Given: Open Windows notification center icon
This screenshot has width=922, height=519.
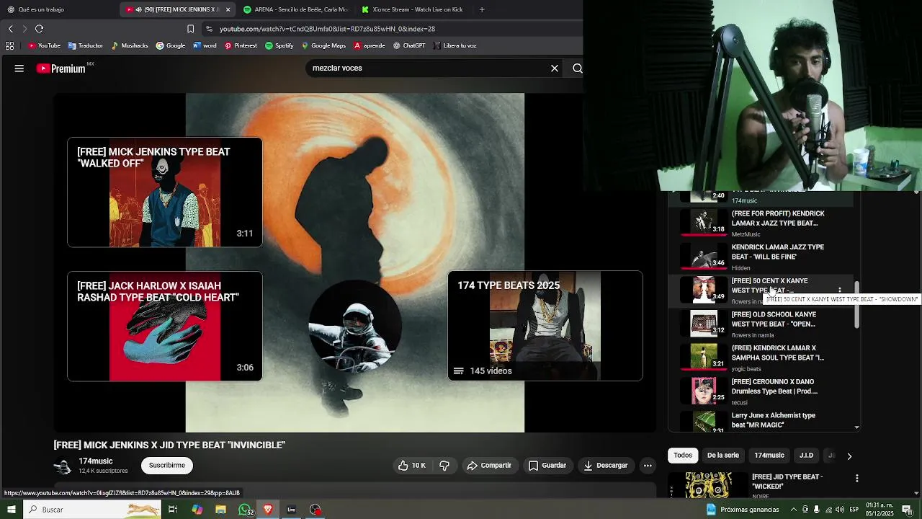Looking at the screenshot, I should pyautogui.click(x=907, y=510).
